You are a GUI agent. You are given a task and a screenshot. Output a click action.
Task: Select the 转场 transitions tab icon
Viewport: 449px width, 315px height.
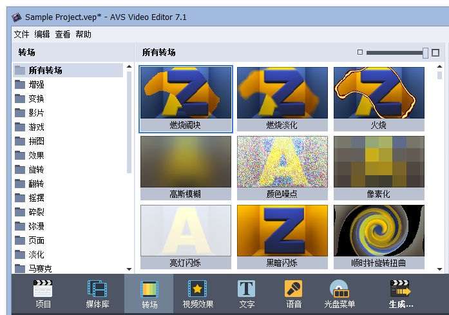(149, 294)
